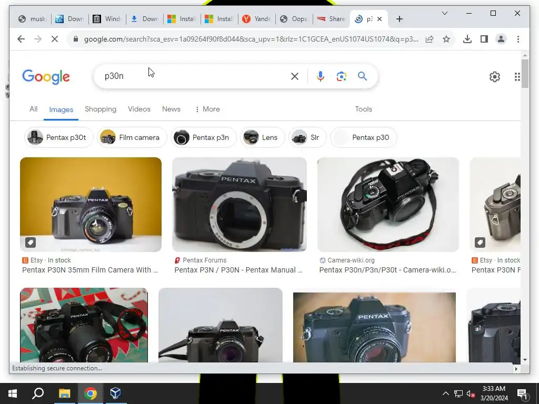Click into the p30n search field

[194, 76]
